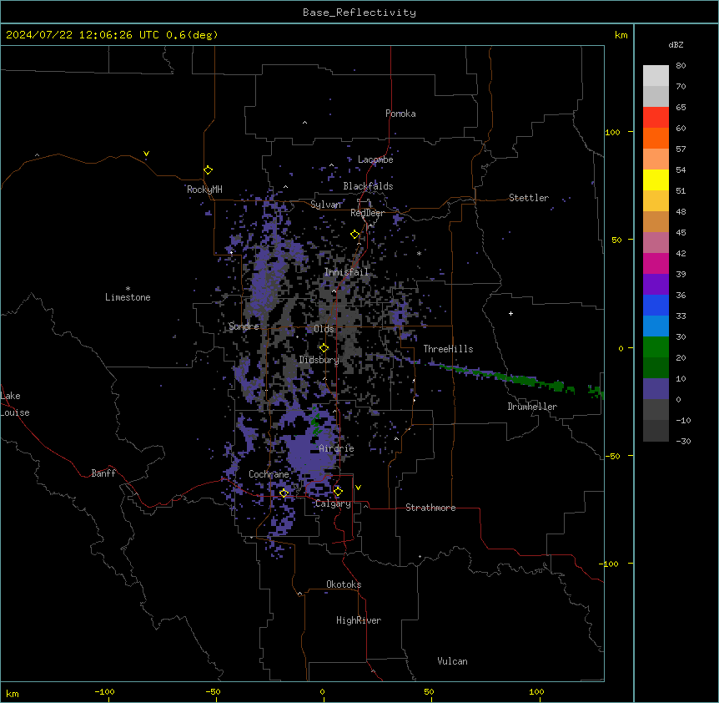Image resolution: width=719 pixels, height=703 pixels.
Task: Click the yellow V marker east of Calgary
Action: pos(358,488)
